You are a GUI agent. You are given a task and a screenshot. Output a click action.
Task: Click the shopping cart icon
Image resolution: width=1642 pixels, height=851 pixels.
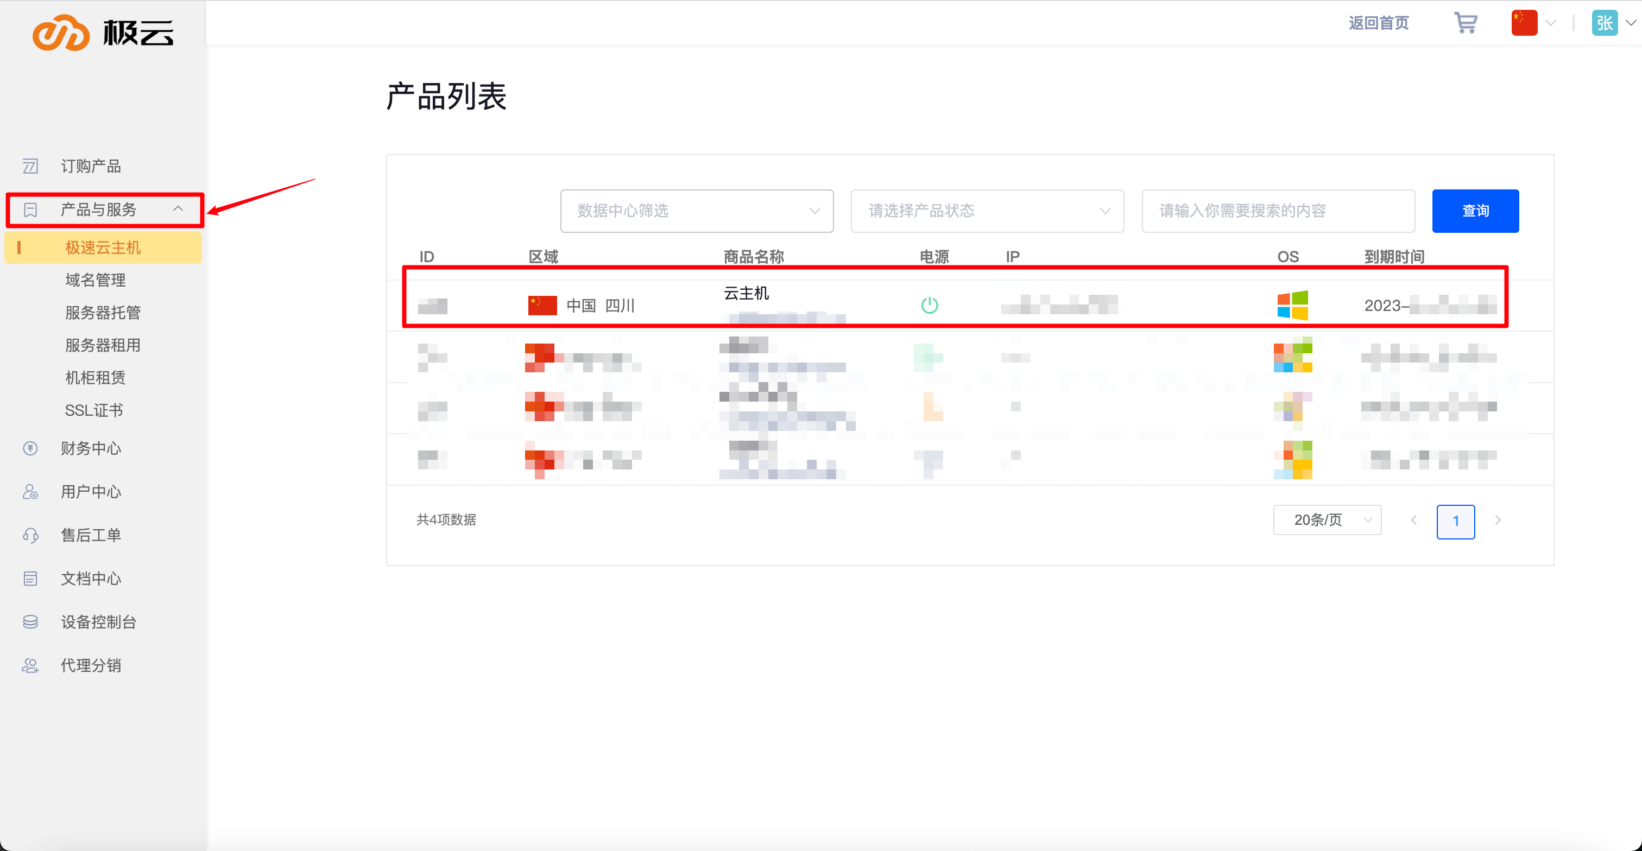coord(1465,23)
